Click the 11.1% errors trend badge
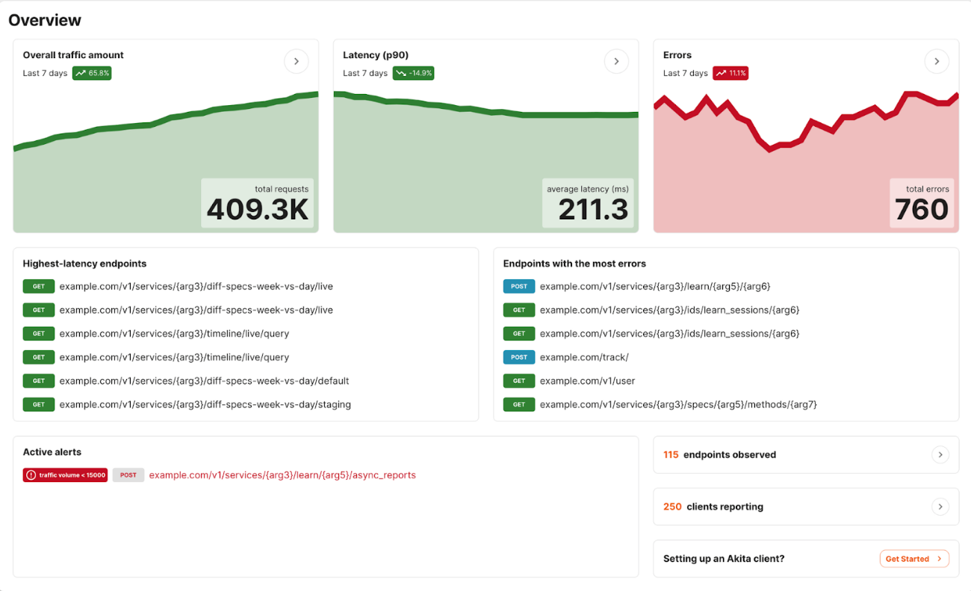This screenshot has height=591, width=971. coord(730,72)
